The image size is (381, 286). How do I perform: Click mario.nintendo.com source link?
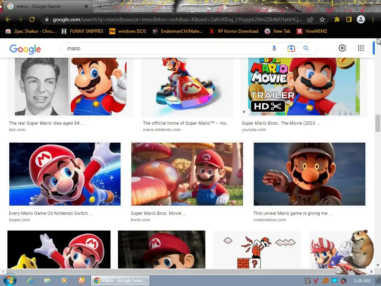tap(162, 130)
